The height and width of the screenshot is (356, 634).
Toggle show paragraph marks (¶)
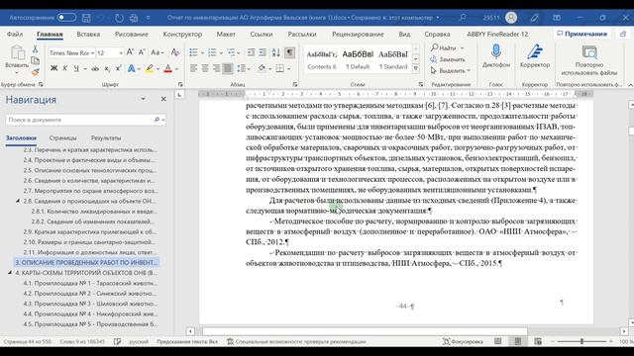pos(289,52)
